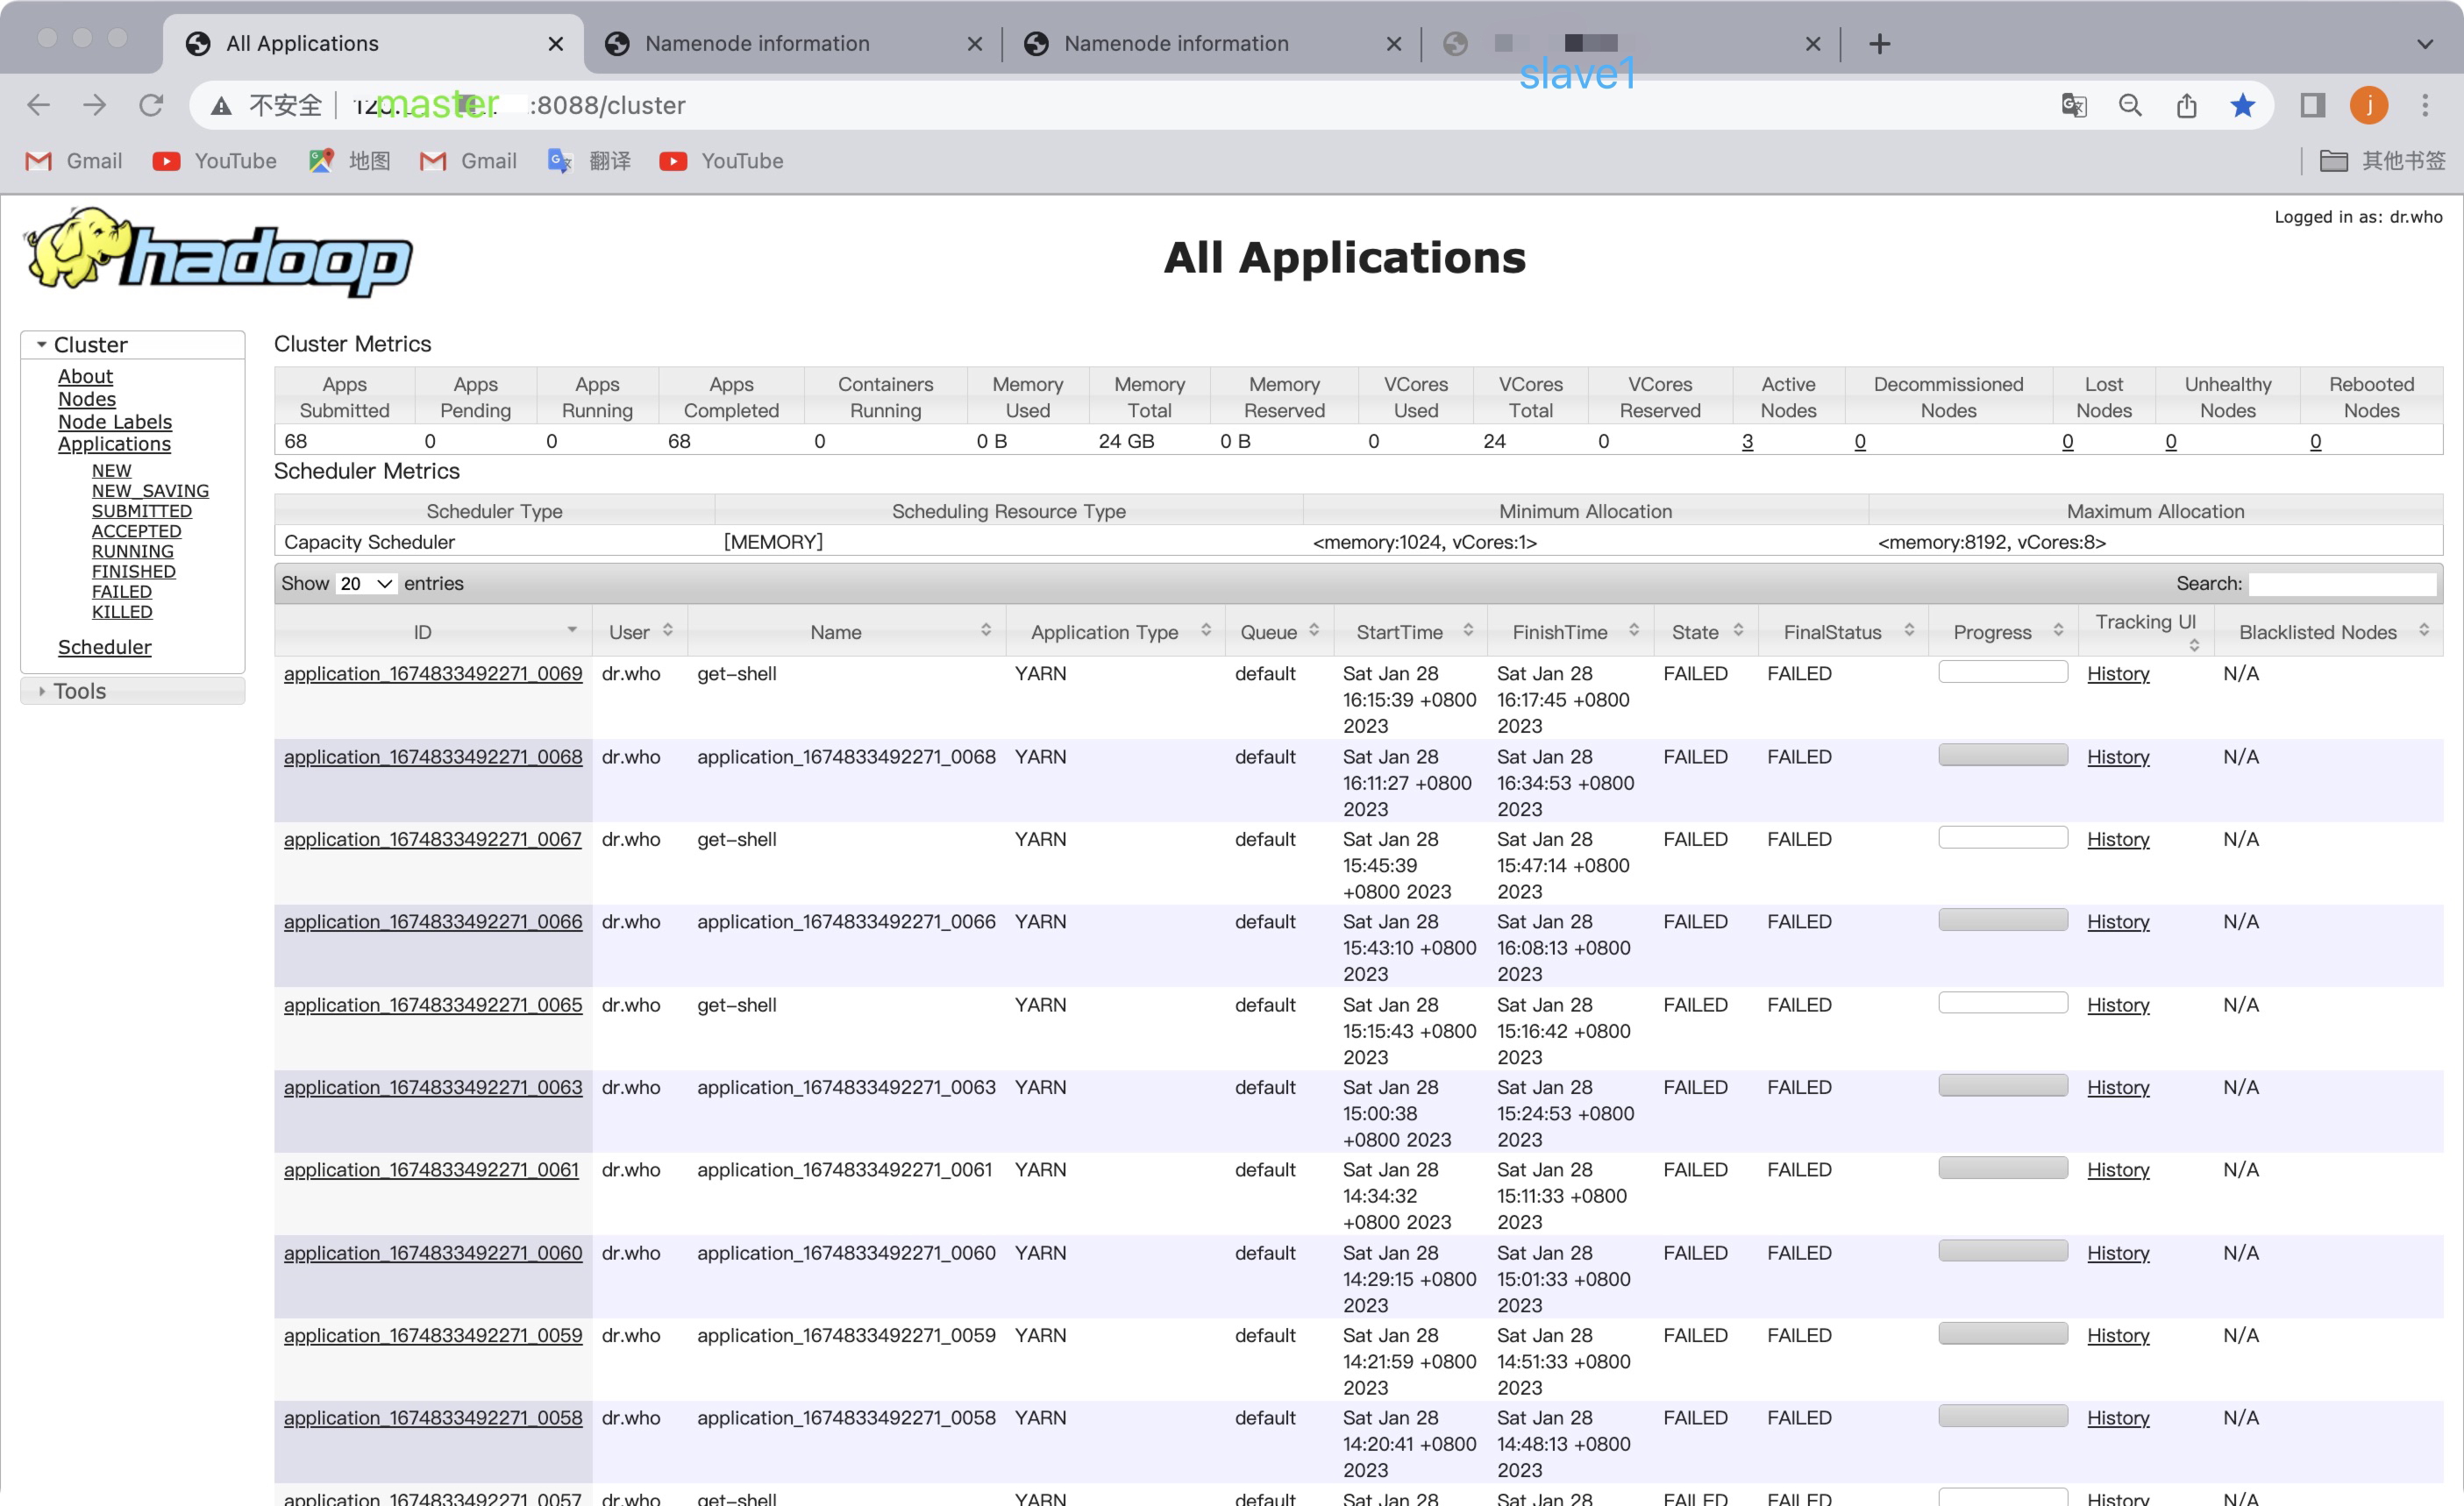Expand the Tools sidebar section
2464x1506 pixels.
point(132,691)
